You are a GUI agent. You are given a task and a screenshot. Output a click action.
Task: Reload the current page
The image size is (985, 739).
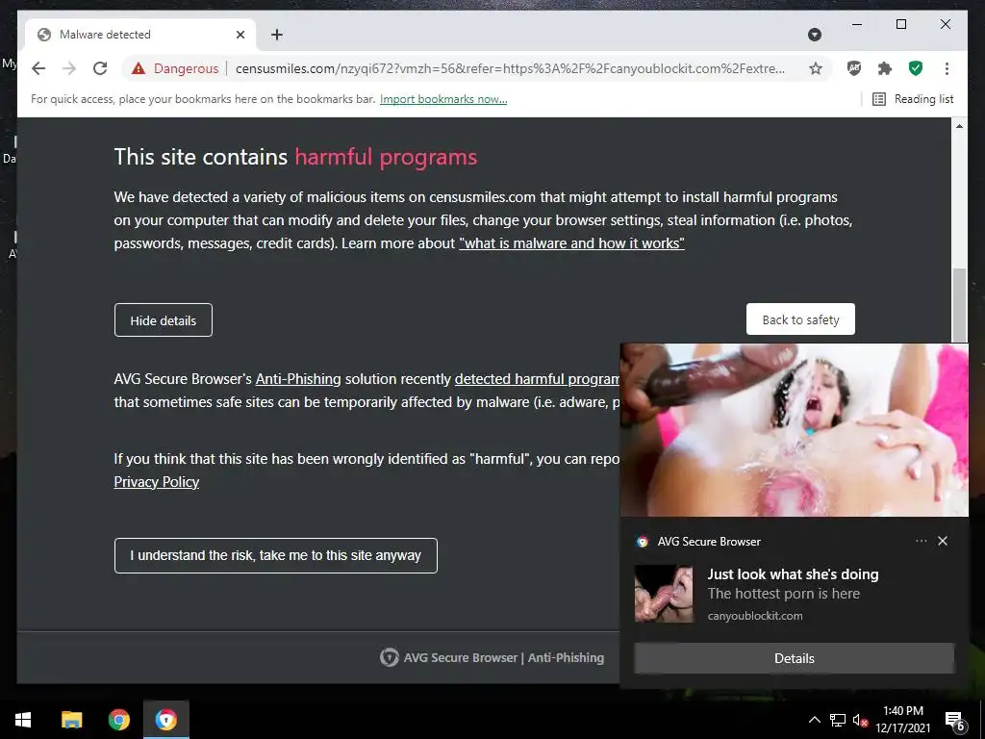point(100,68)
